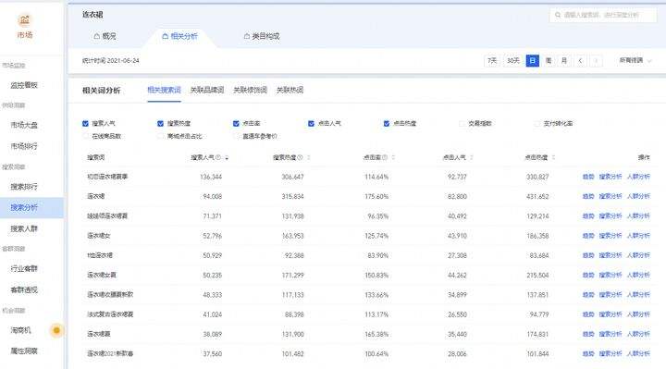The height and width of the screenshot is (369, 666).
Task: Enable the 直通车参考价 metric checkbox
Action: click(x=236, y=136)
